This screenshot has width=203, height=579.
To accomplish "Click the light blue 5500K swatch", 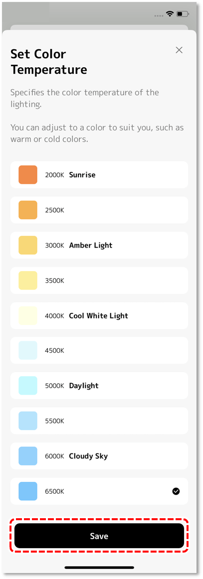I will click(28, 421).
